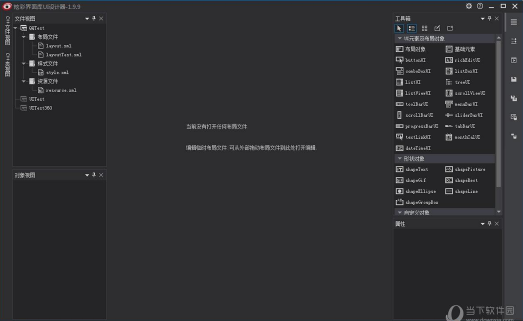Select the shapeText shape object
Screen dimensions: 523x321
click(x=412, y=169)
